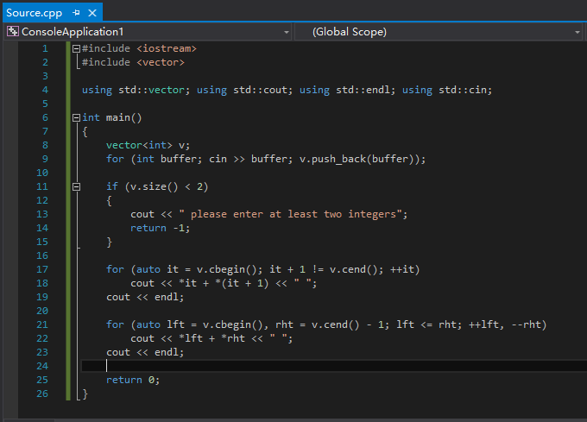Click the ConsoleApplication1 project icon
Image resolution: width=587 pixels, height=422 pixels.
coord(13,31)
